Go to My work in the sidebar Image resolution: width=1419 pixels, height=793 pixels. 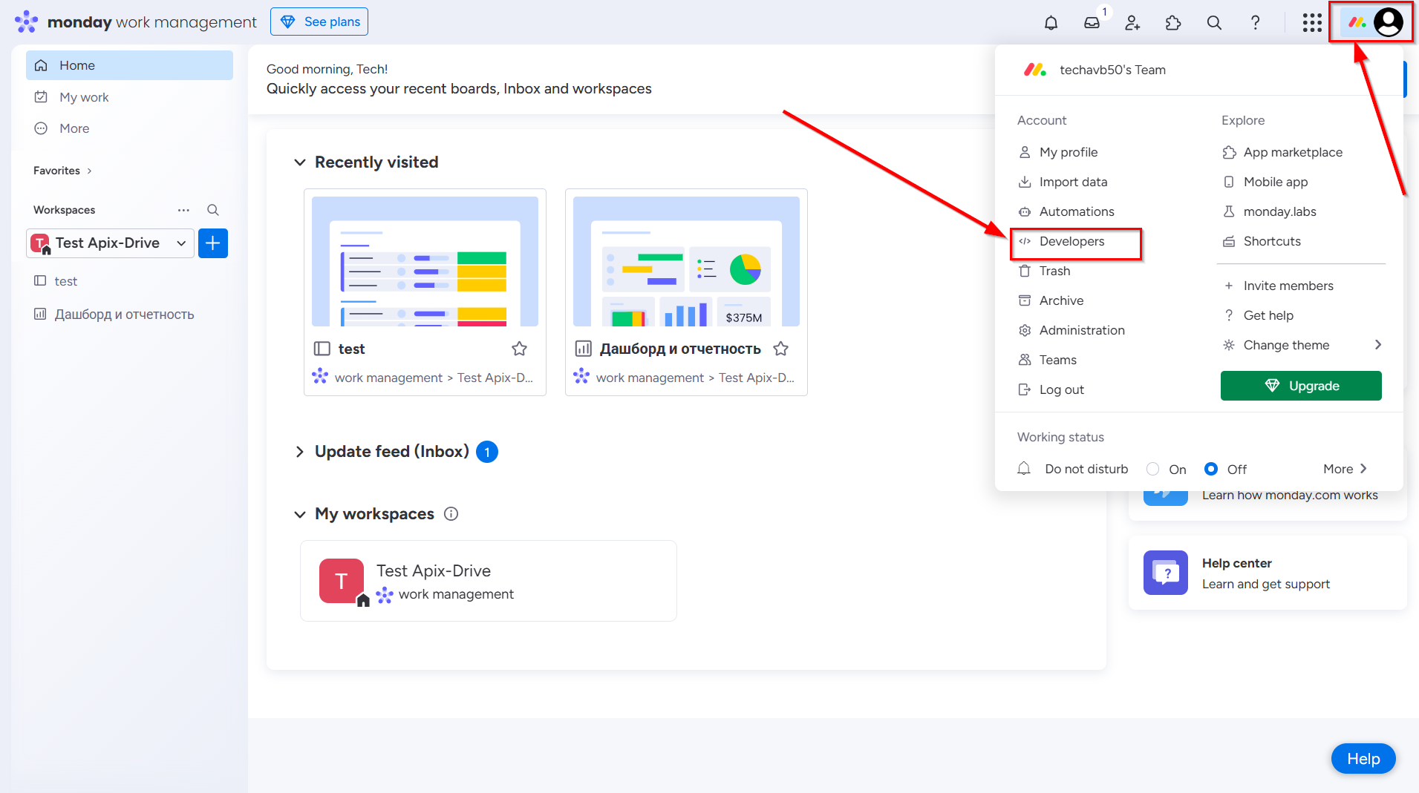(x=129, y=97)
